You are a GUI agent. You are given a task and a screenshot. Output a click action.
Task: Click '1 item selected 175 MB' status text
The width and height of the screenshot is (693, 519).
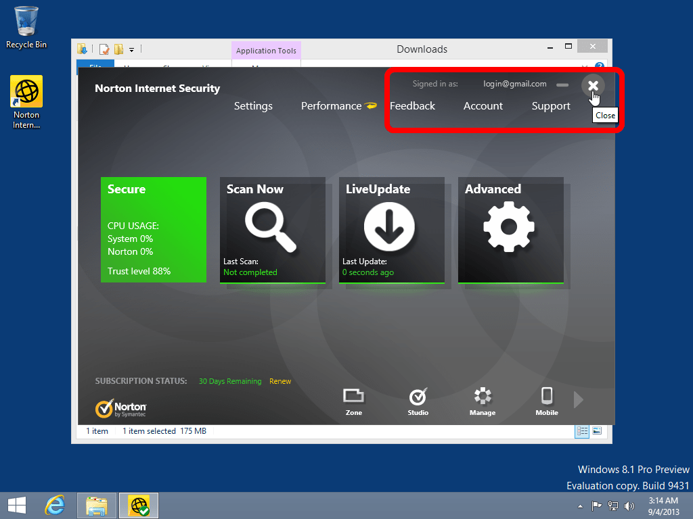coord(164,431)
